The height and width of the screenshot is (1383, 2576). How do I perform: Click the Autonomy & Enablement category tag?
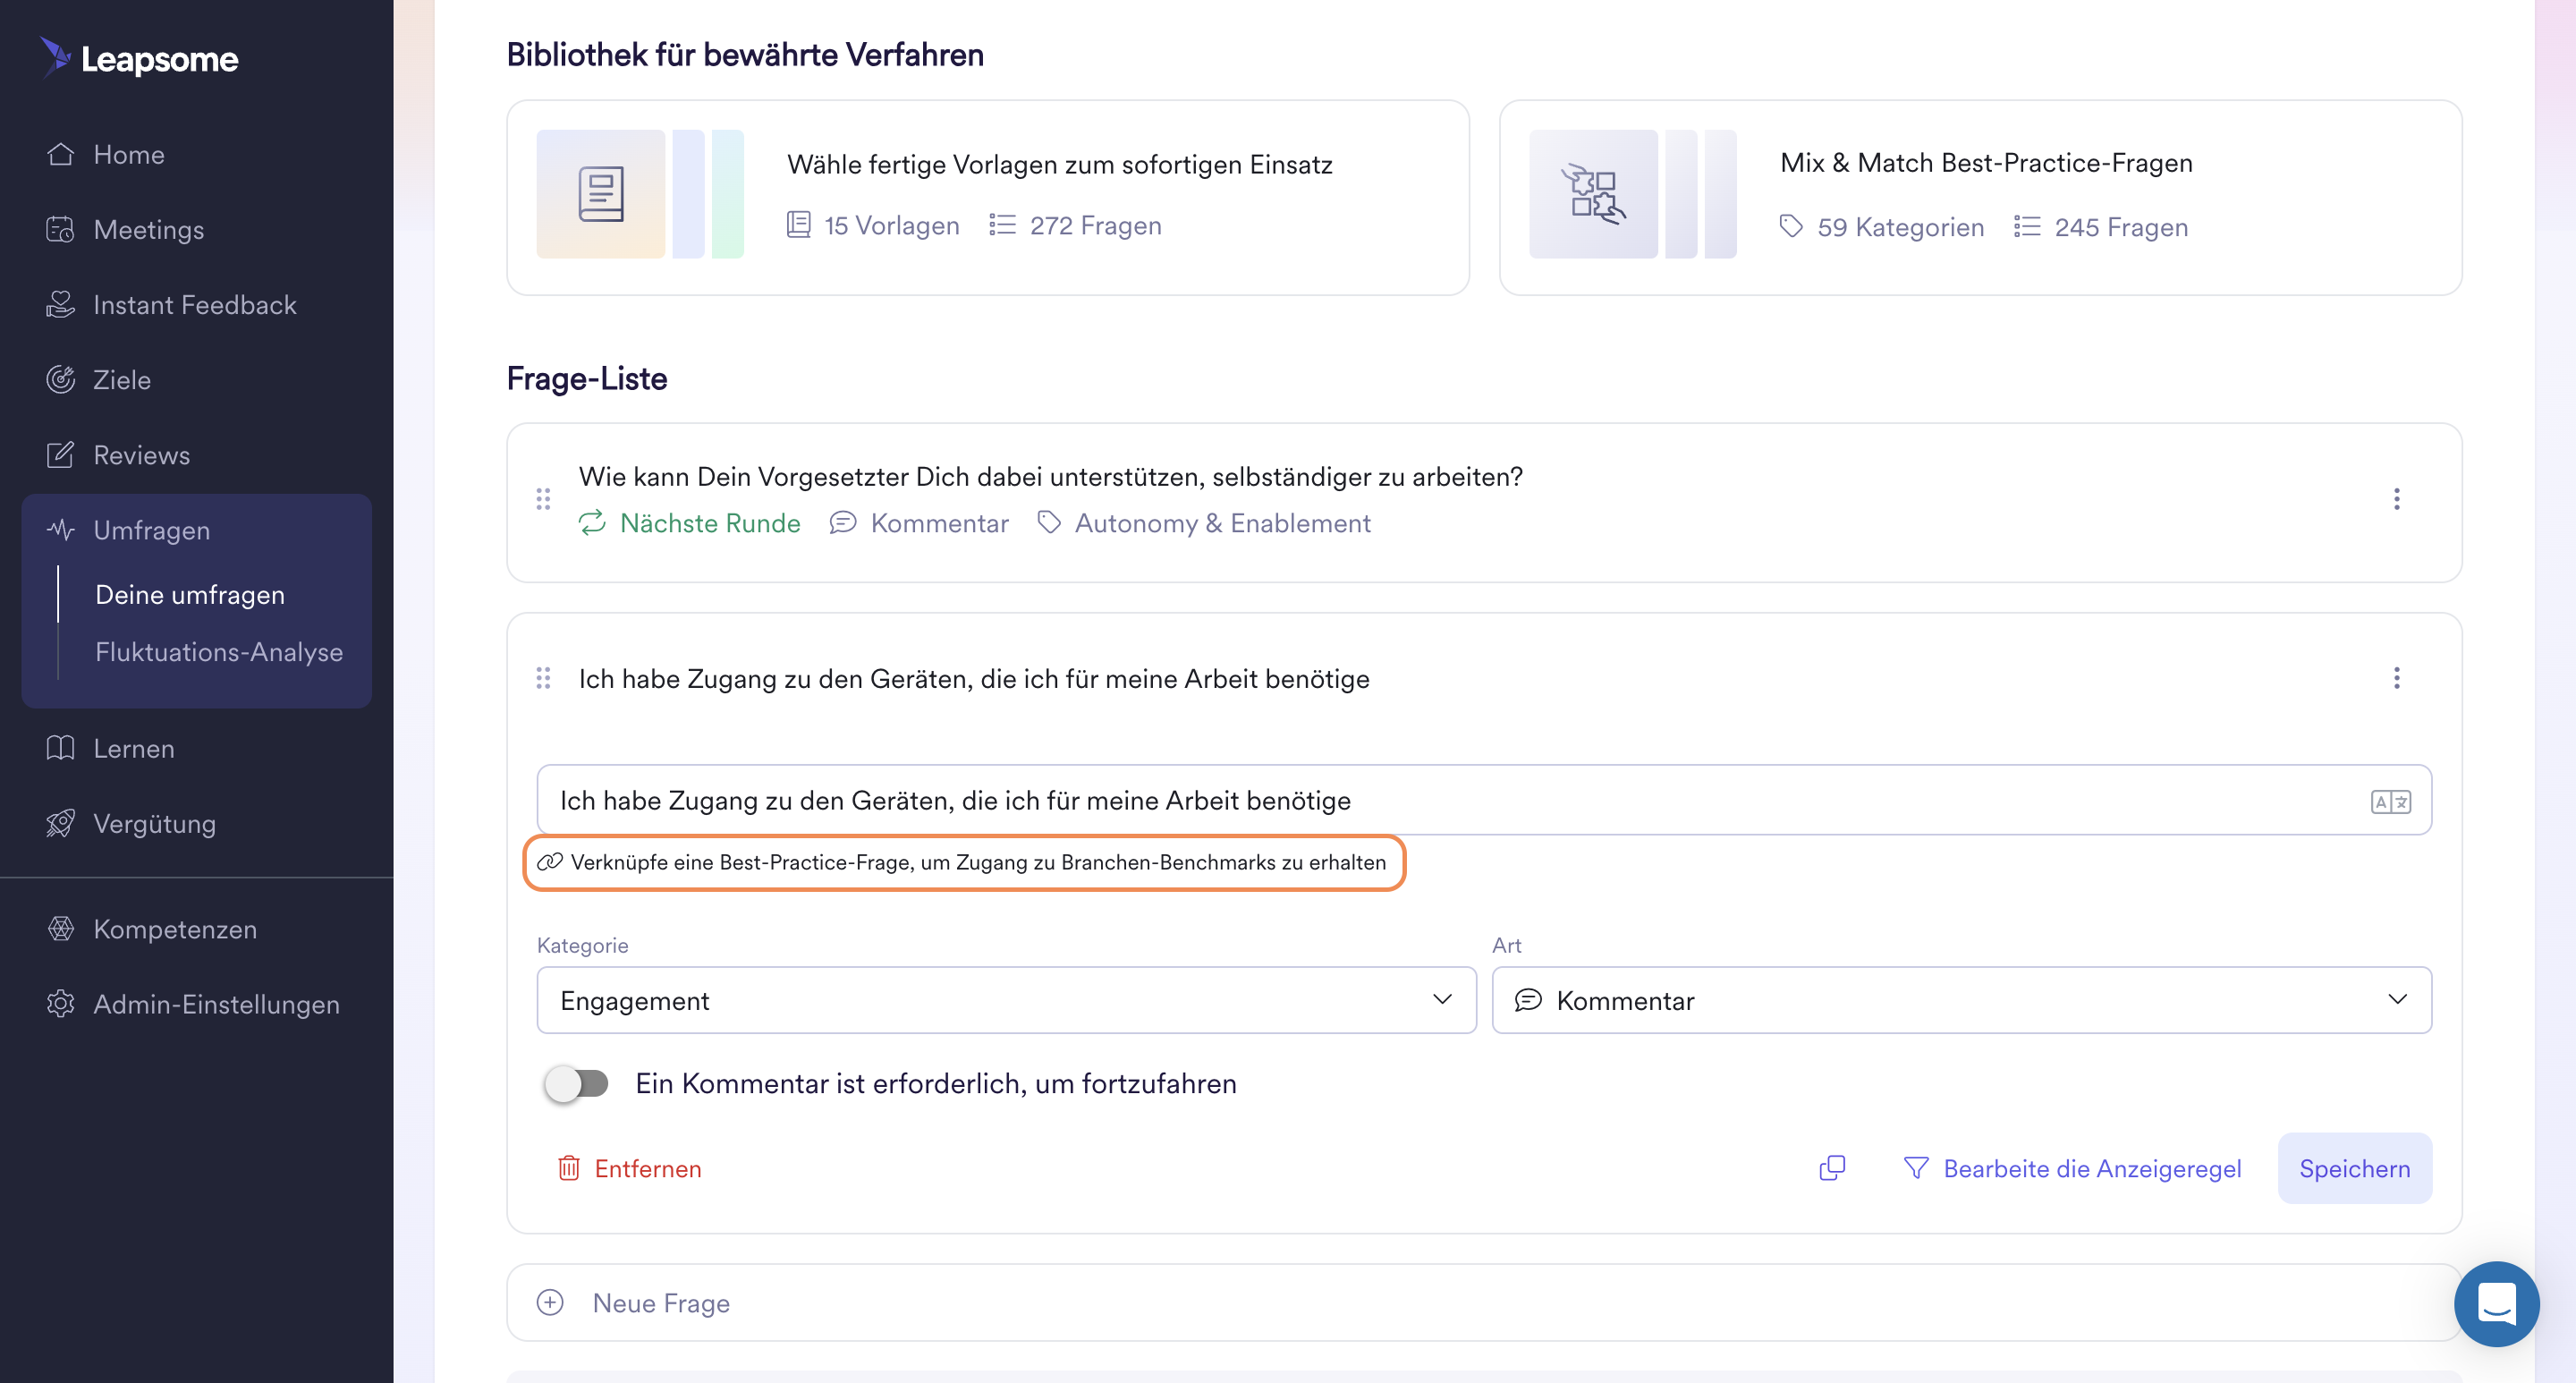(x=1204, y=523)
